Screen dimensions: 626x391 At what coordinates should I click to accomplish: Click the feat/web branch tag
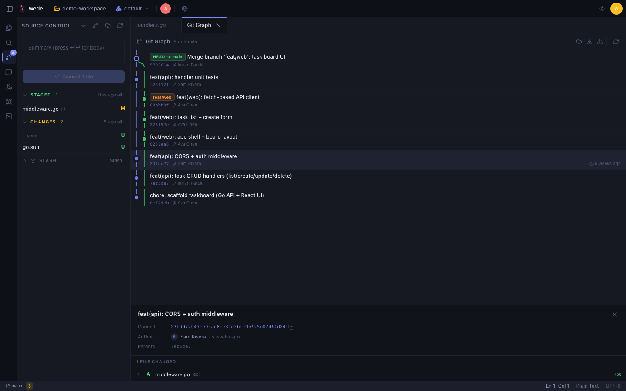point(162,97)
